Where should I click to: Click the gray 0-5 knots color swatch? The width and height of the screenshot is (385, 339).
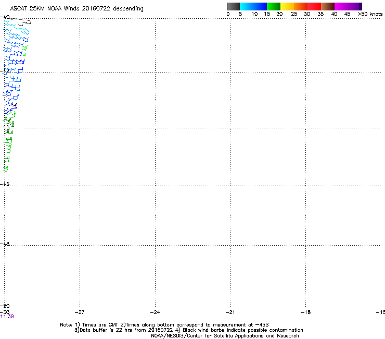(233, 6)
